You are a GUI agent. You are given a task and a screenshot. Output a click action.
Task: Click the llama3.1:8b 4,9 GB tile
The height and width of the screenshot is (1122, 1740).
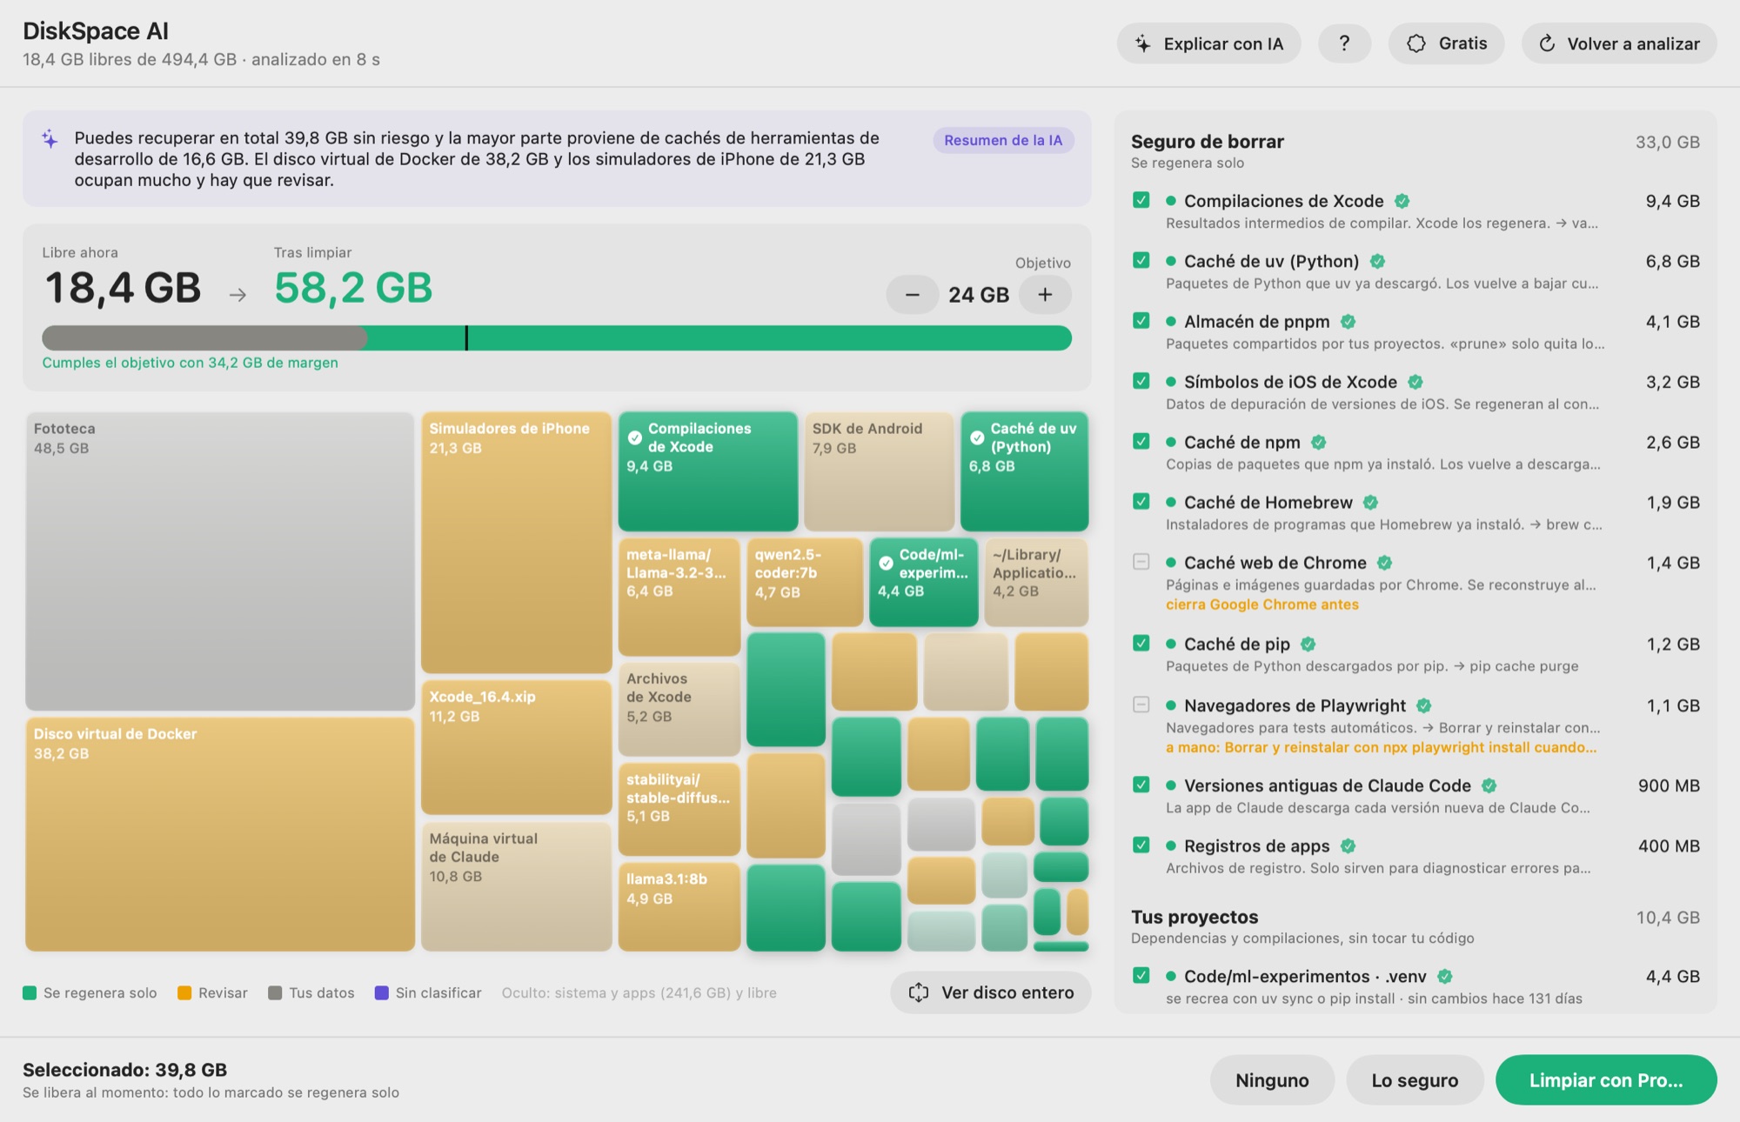pos(679,906)
